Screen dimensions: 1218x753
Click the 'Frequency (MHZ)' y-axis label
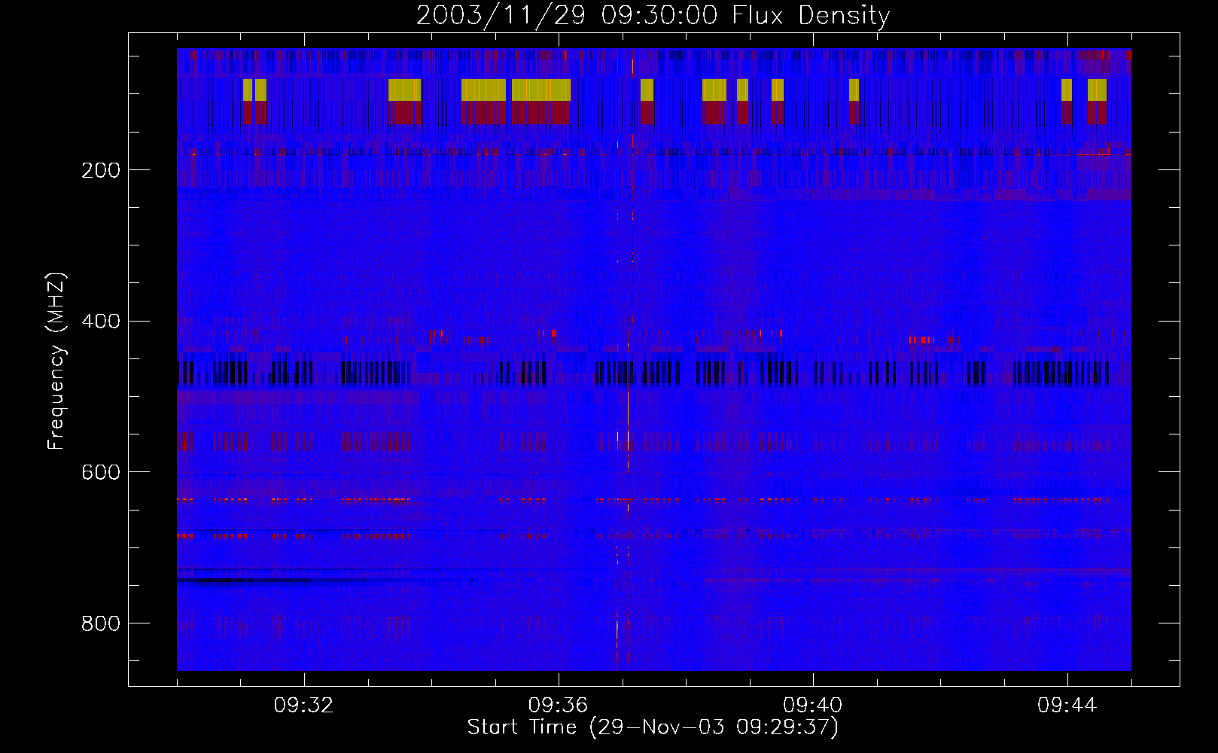56,361
